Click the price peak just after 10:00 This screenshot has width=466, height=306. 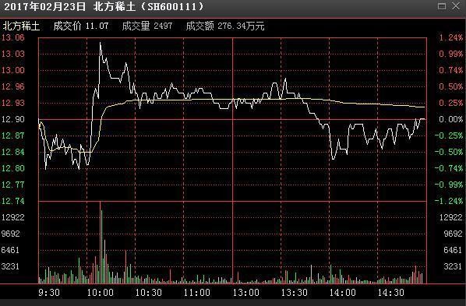tap(101, 44)
